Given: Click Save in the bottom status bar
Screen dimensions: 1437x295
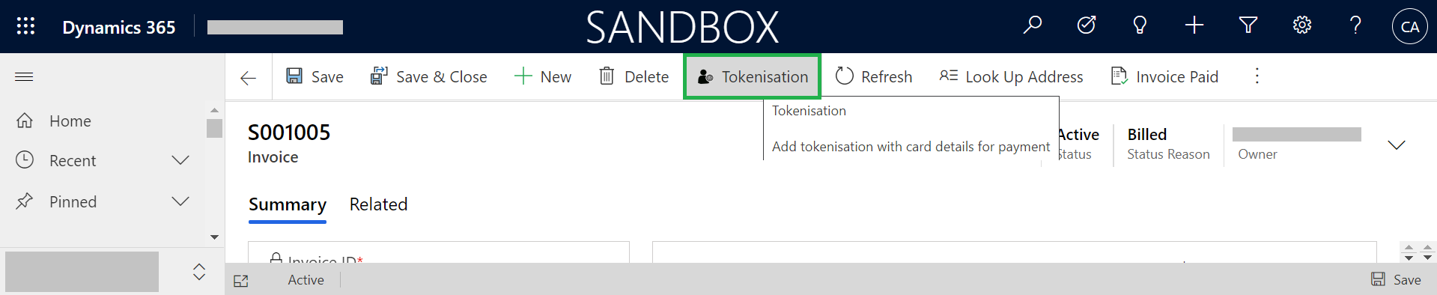Looking at the screenshot, I should click(1397, 279).
